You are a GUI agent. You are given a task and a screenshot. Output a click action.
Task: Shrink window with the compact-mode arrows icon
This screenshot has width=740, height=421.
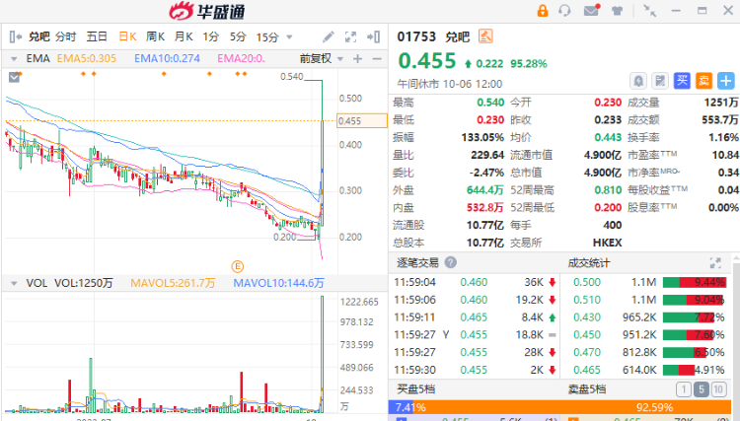[x=650, y=11]
